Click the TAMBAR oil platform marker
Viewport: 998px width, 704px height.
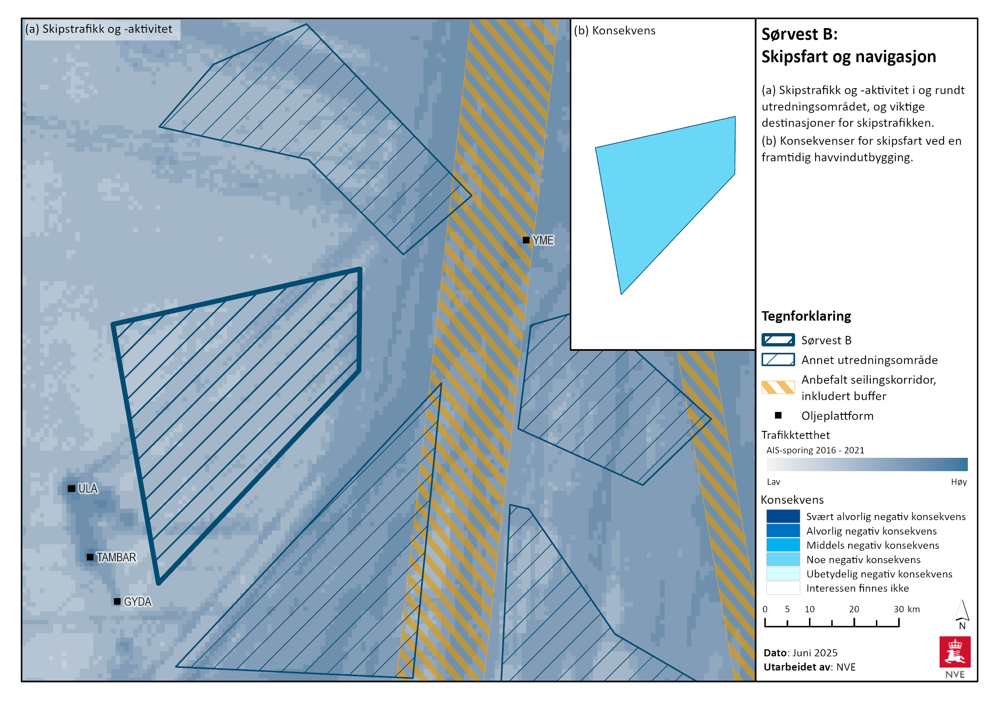tap(90, 557)
